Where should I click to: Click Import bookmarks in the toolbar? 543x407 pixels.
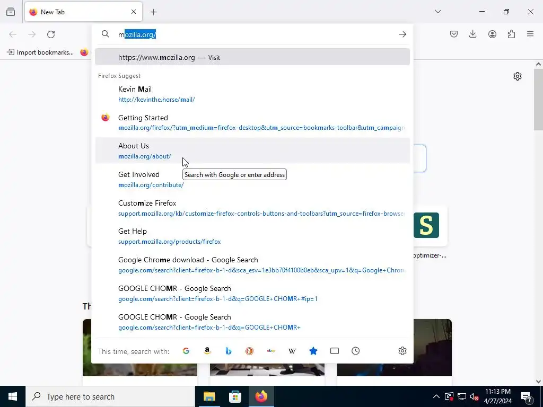coord(40,52)
